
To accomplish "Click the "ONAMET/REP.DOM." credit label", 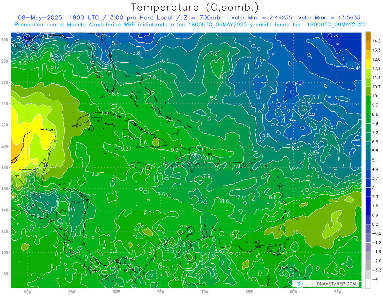I will 337,284.
